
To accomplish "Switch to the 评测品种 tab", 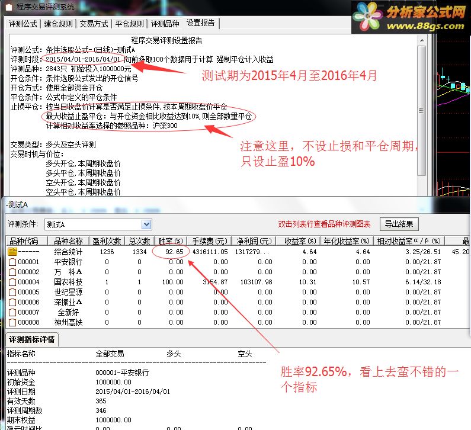I will 165,24.
